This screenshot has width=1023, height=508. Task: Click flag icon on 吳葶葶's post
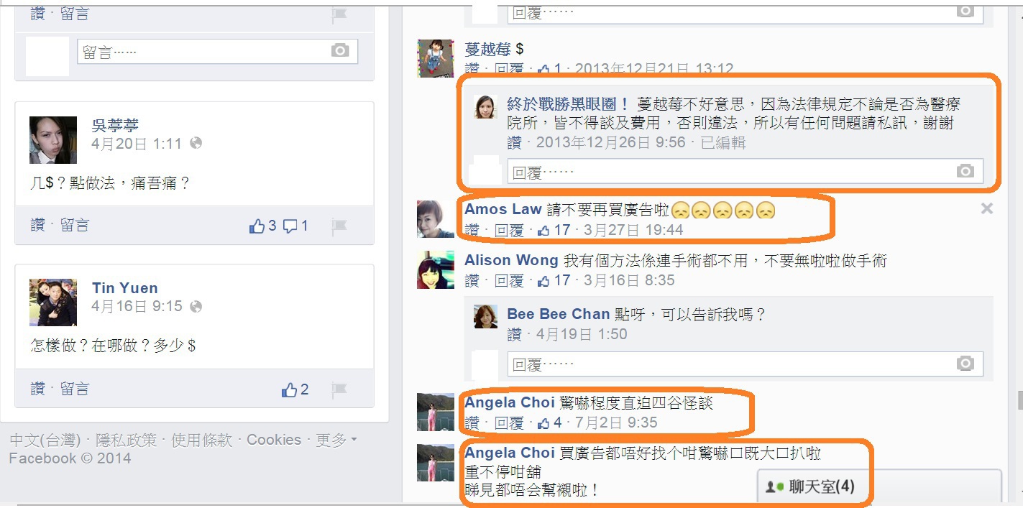point(339,226)
